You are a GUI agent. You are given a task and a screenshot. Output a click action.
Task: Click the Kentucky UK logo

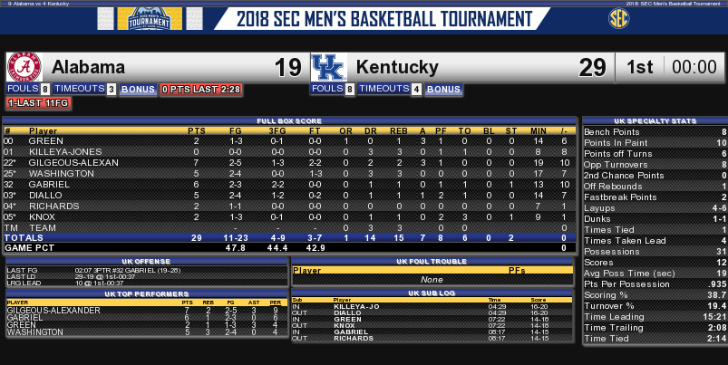point(329,67)
